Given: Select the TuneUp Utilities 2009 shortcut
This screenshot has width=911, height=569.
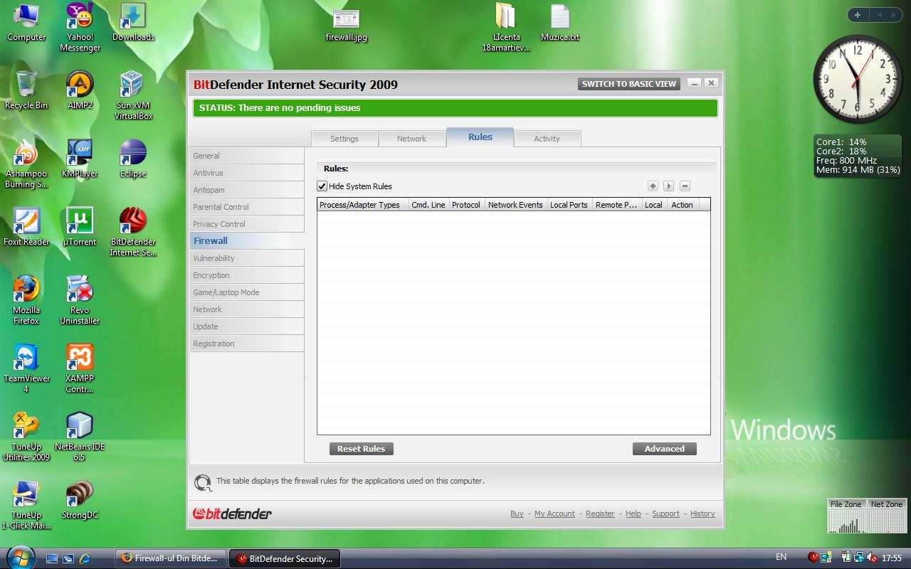Looking at the screenshot, I should (x=26, y=437).
